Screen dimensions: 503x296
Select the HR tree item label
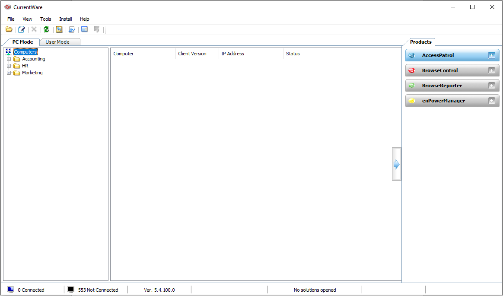tap(25, 66)
